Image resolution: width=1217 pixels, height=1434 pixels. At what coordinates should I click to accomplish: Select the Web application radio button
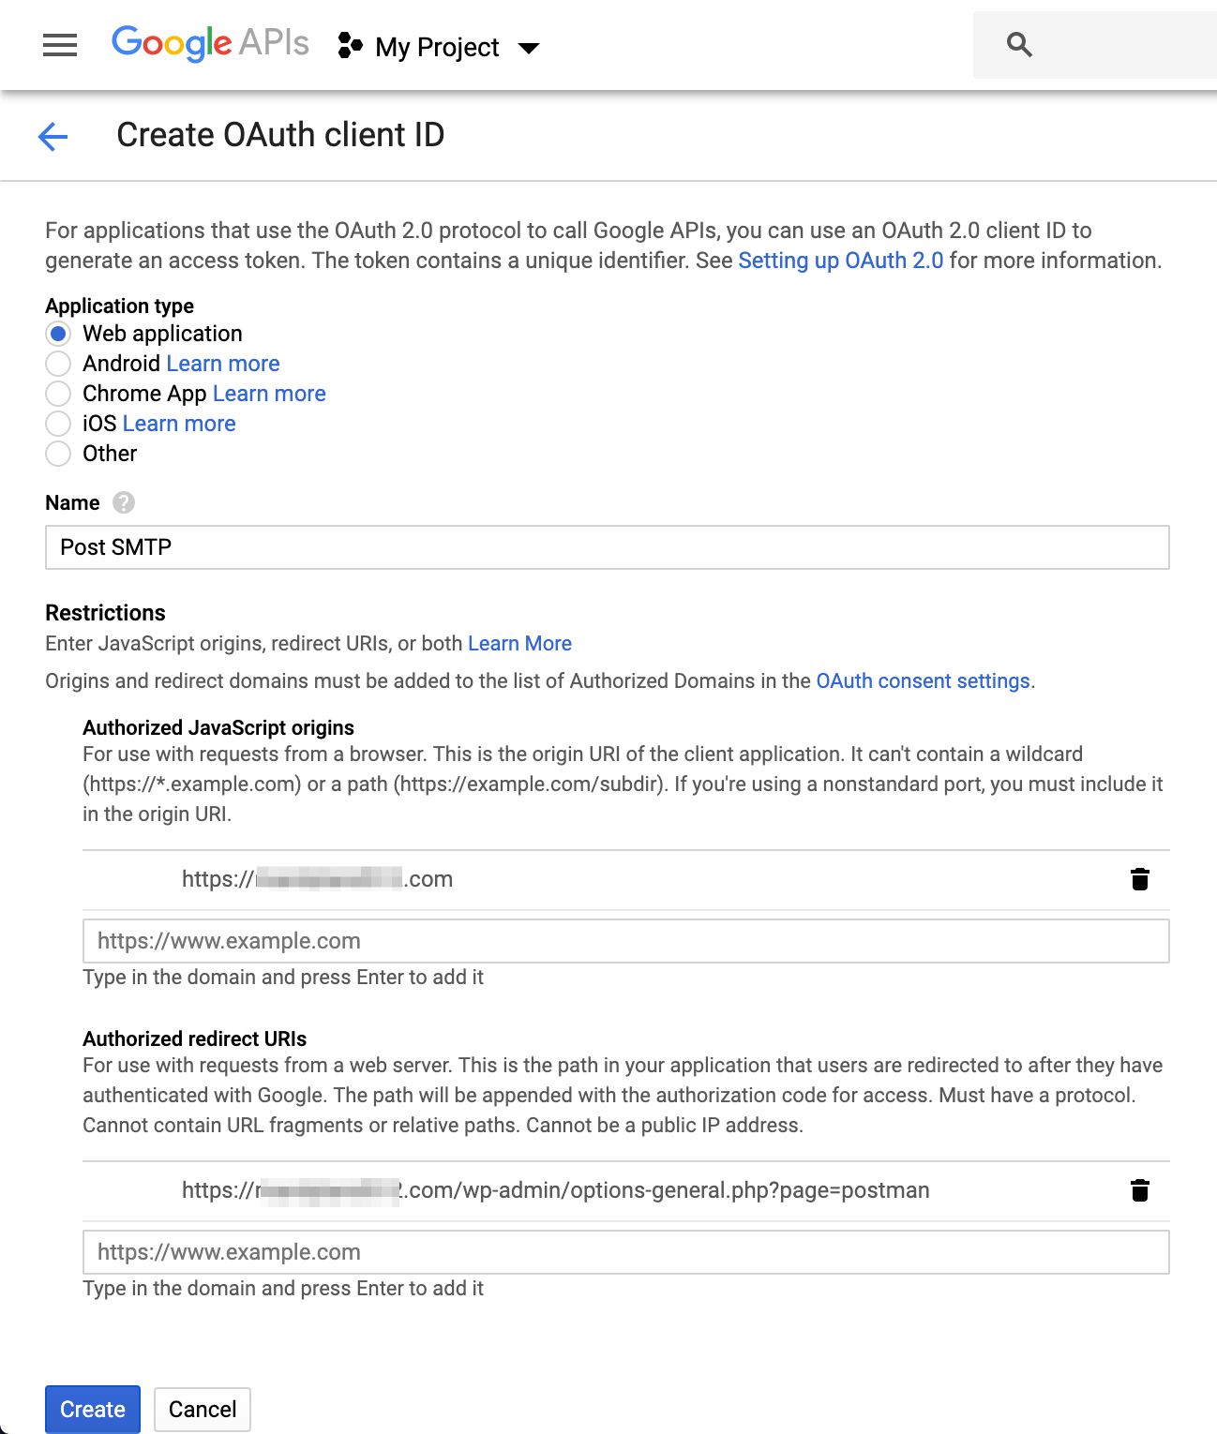[58, 334]
